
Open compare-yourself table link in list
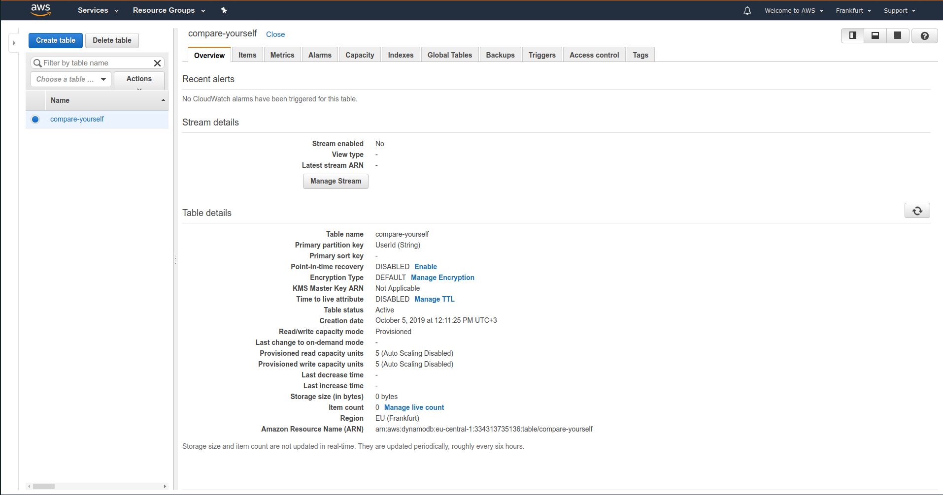(x=77, y=119)
